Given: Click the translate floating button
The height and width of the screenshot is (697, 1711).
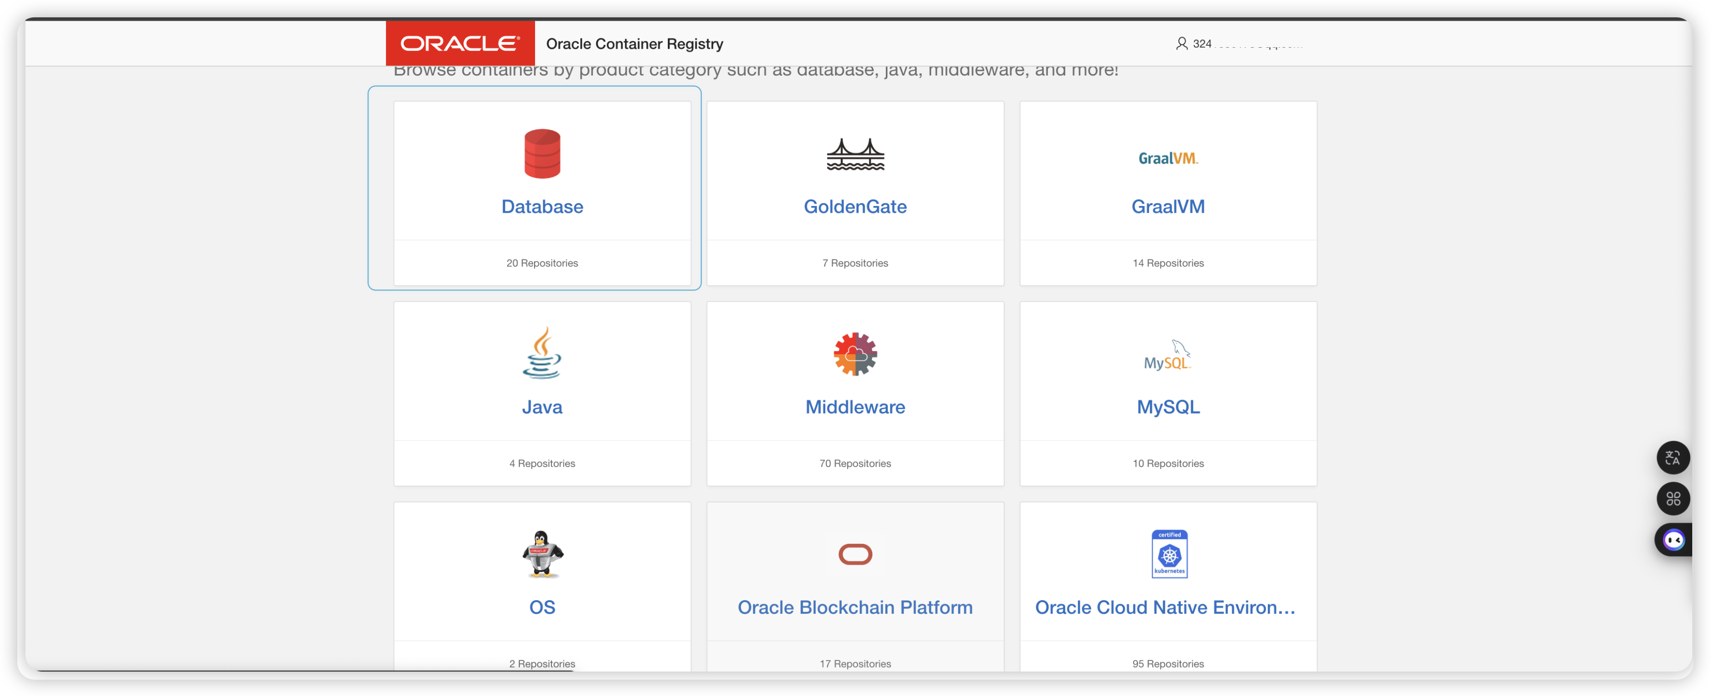Looking at the screenshot, I should coord(1673,457).
